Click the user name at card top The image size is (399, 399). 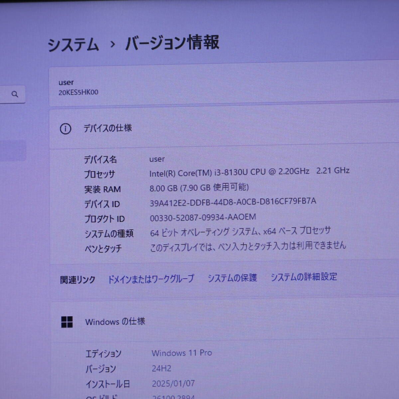(x=66, y=82)
